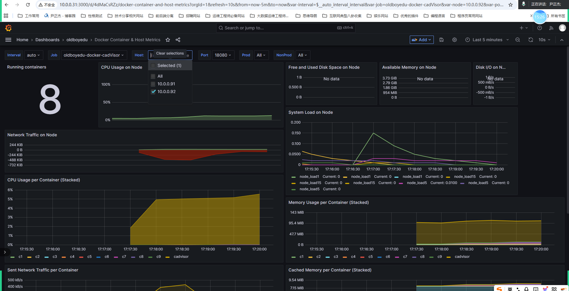This screenshot has height=291, width=569.
Task: Focus the Search or jump to field
Action: click(286, 28)
